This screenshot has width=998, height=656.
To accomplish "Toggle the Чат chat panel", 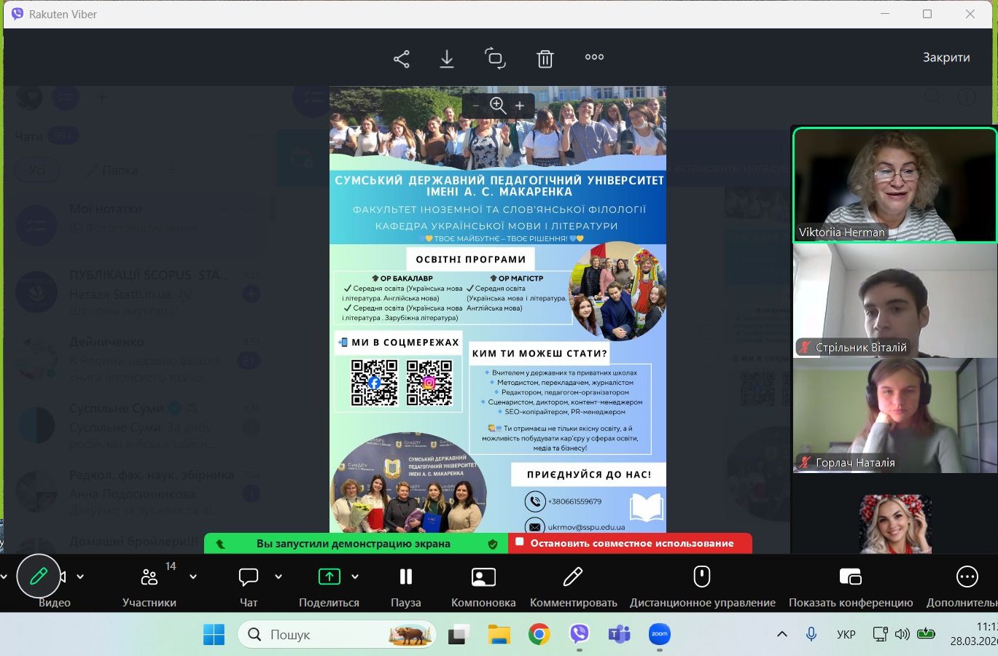I will click(x=249, y=585).
